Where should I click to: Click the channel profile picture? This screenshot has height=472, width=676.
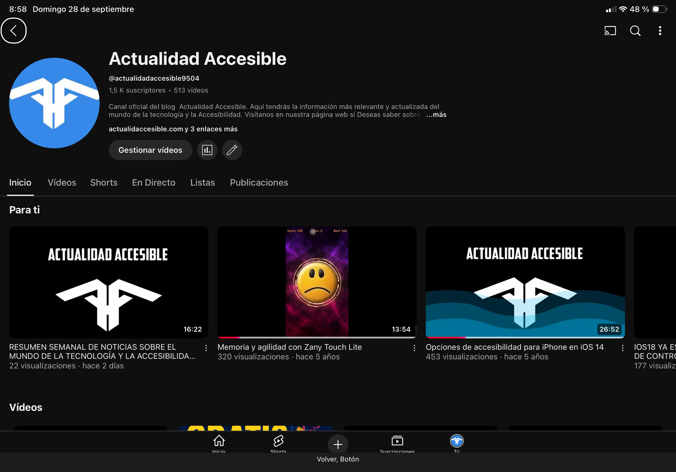54,103
